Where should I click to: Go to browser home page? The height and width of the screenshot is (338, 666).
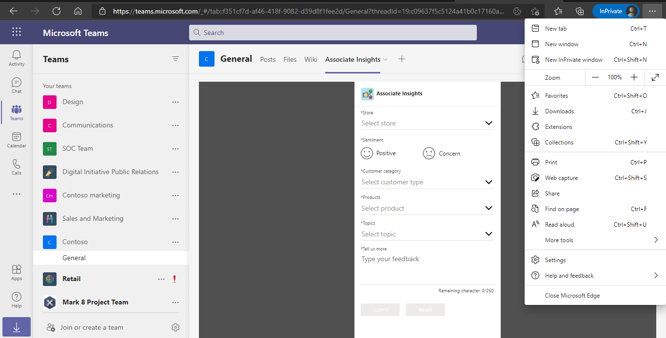[x=78, y=11]
